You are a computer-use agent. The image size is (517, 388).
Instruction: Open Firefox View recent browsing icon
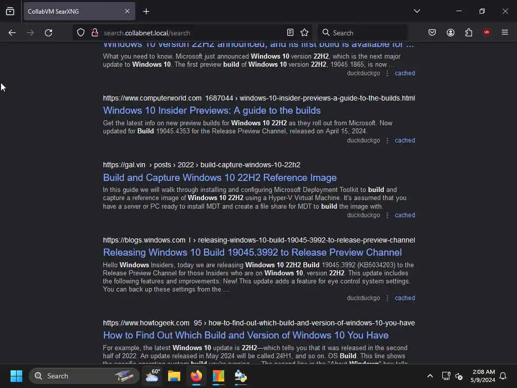coord(10,11)
